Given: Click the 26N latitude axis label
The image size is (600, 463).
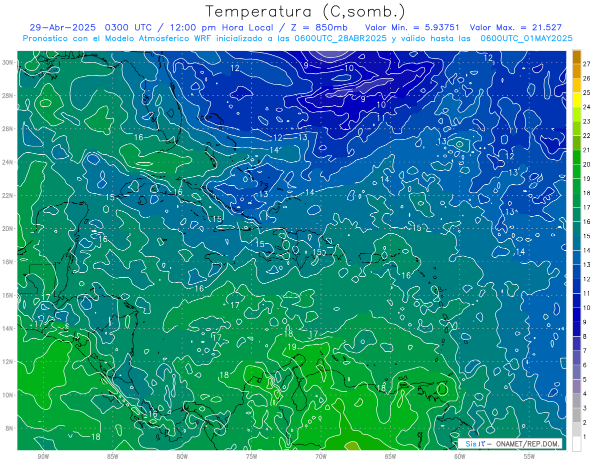Looking at the screenshot, I should (7, 129).
